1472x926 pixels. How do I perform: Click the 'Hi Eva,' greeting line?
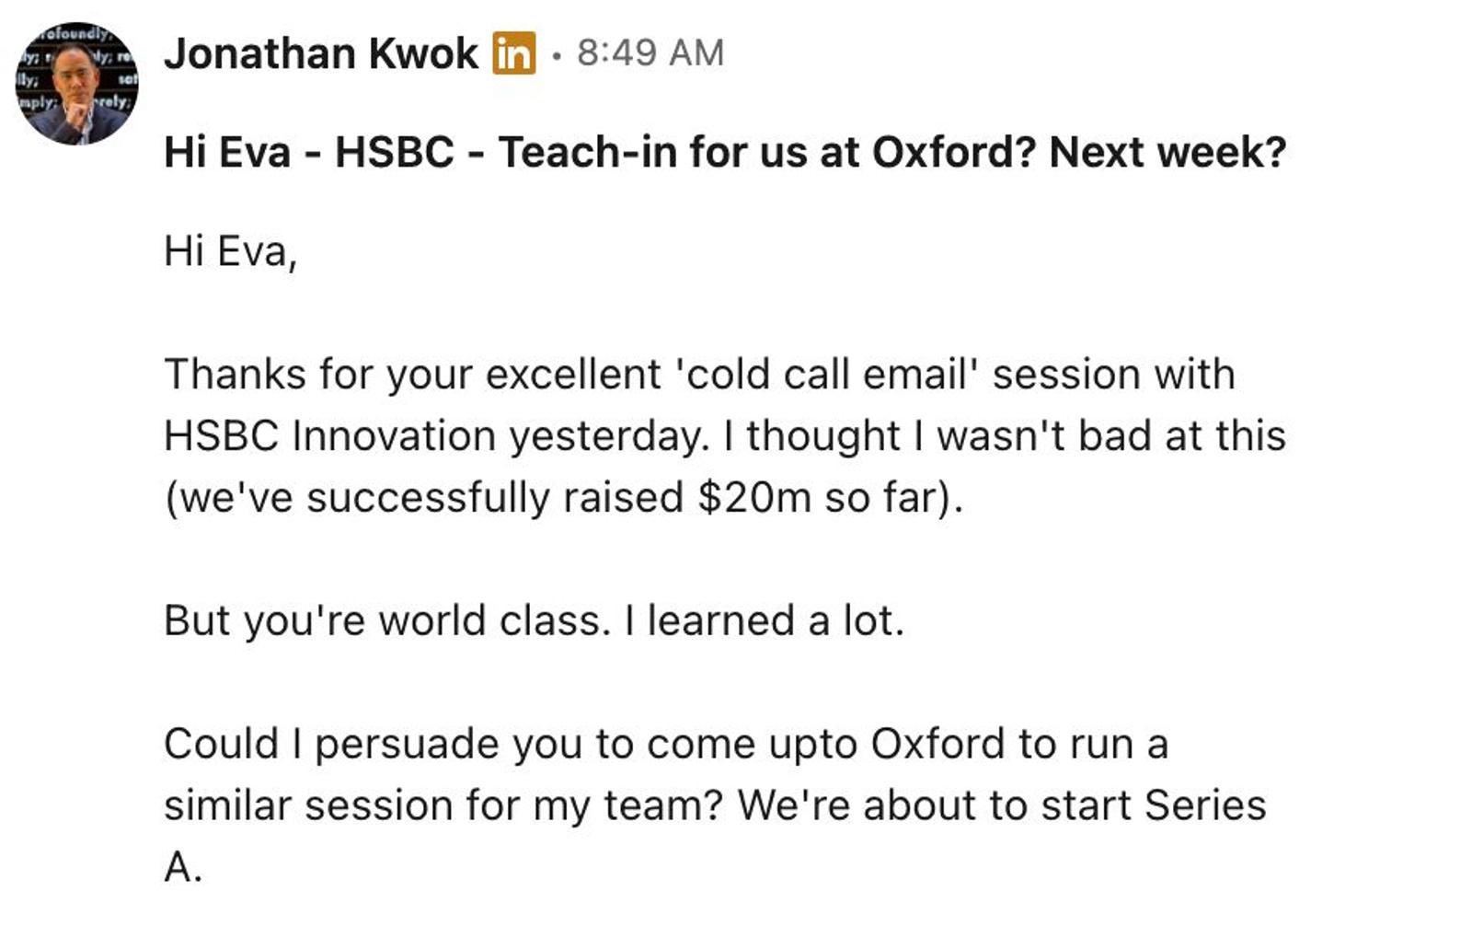pos(230,251)
